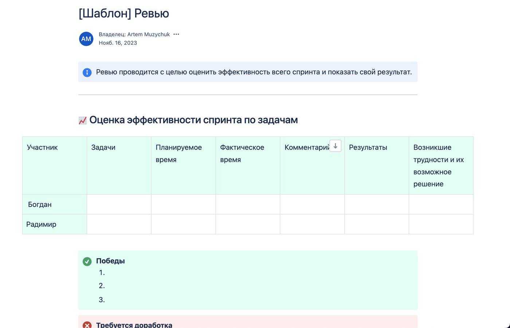Click the red cross icon near Требуется доработка
The width and height of the screenshot is (510, 328).
[87, 325]
